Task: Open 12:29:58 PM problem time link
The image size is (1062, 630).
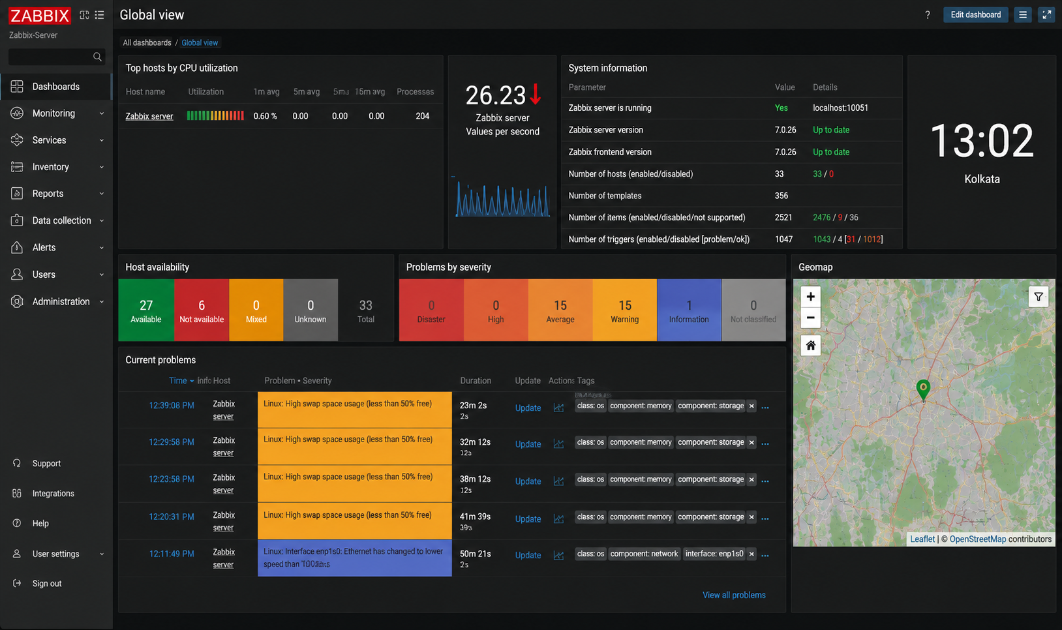Action: tap(172, 442)
